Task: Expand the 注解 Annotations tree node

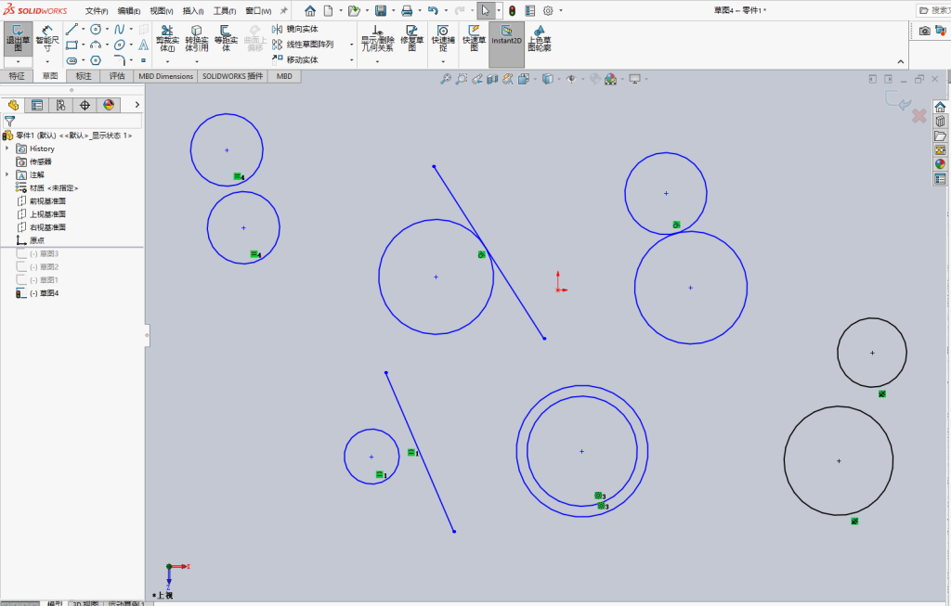Action: coord(7,174)
